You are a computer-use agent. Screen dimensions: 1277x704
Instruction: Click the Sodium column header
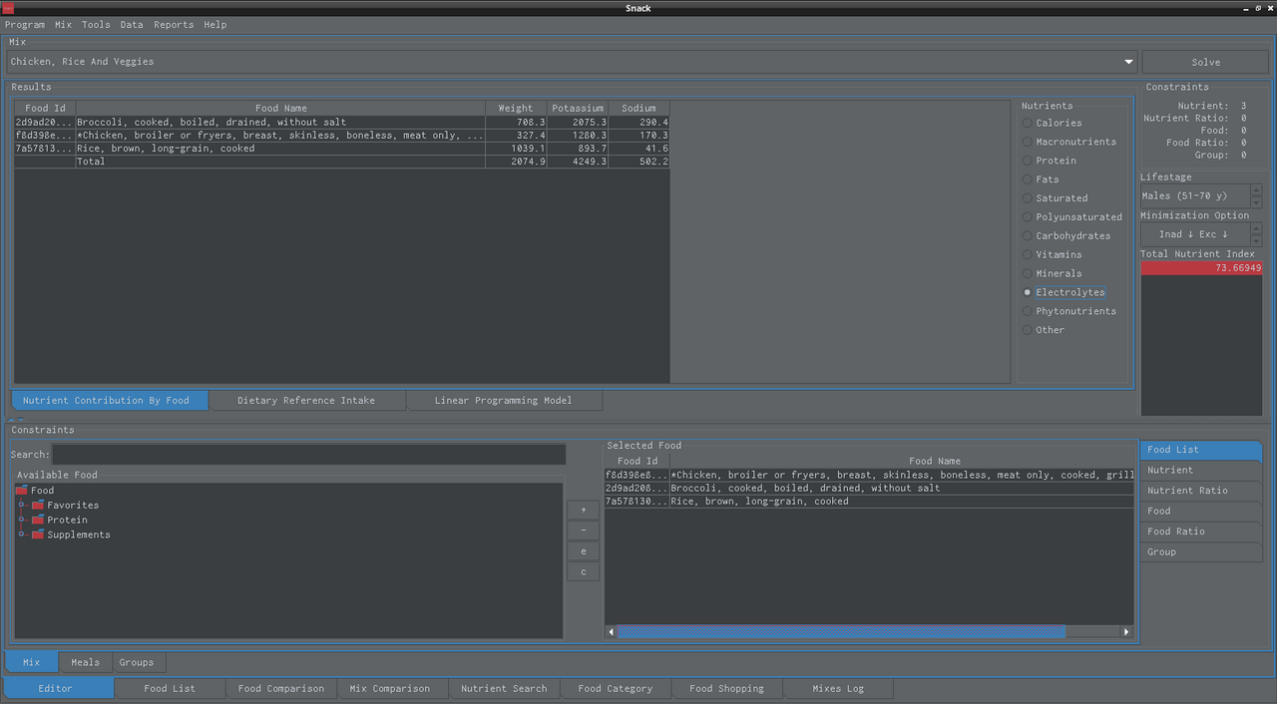639,109
